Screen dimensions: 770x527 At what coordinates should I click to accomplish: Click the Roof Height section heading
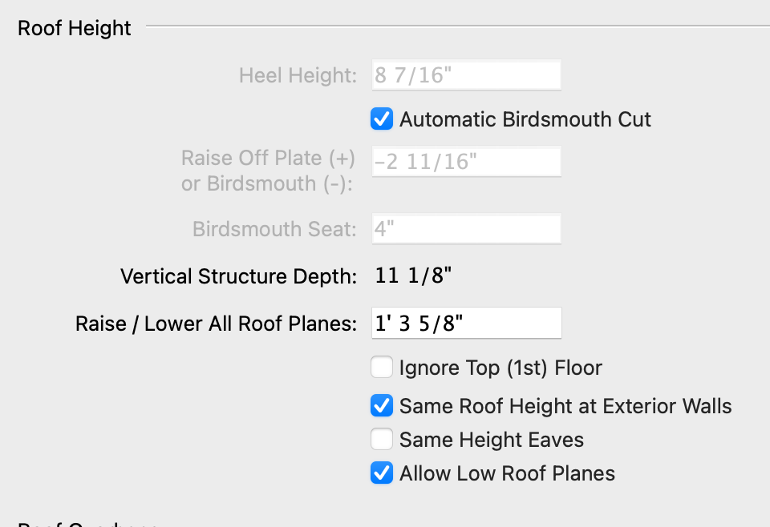pos(75,28)
